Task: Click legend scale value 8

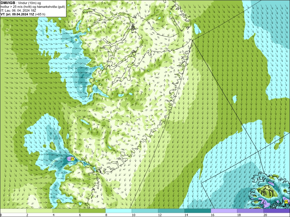Action: pos(106,215)
